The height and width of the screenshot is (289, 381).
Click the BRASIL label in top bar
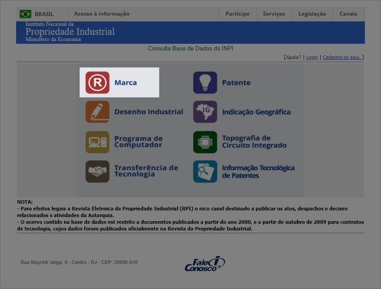coord(44,14)
